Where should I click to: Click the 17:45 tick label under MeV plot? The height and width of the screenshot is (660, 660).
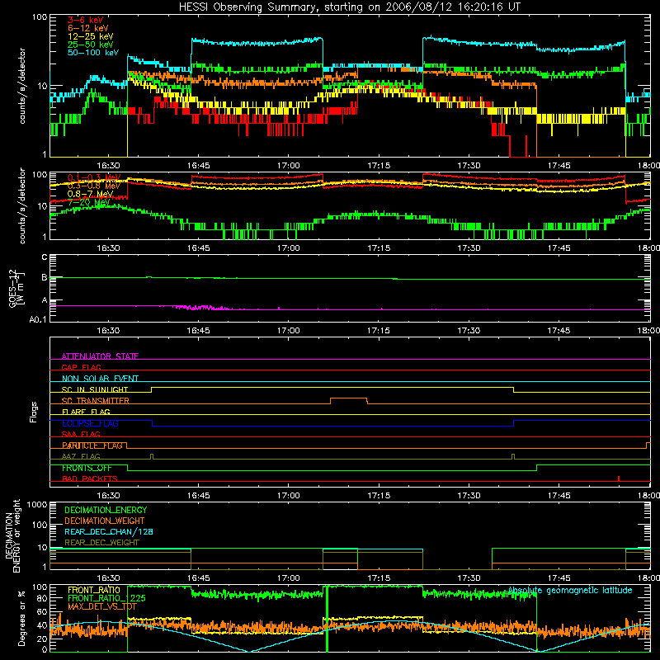tap(559, 248)
